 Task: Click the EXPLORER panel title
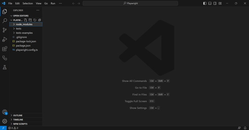pyautogui.click(x=18, y=10)
